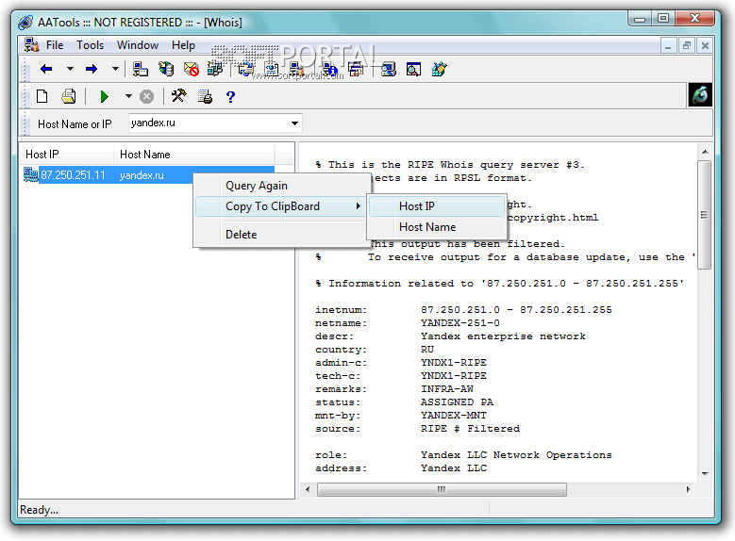Sort by Host IP column header
Image resolution: width=735 pixels, height=541 pixels.
tap(66, 155)
